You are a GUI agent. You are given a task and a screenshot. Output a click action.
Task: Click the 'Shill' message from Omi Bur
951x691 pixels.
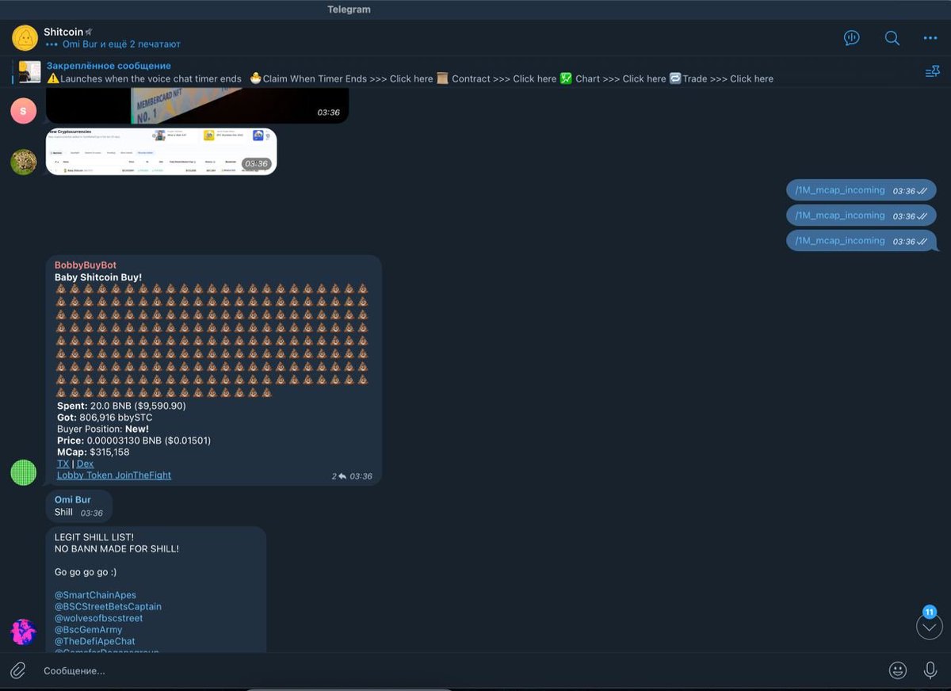[63, 512]
